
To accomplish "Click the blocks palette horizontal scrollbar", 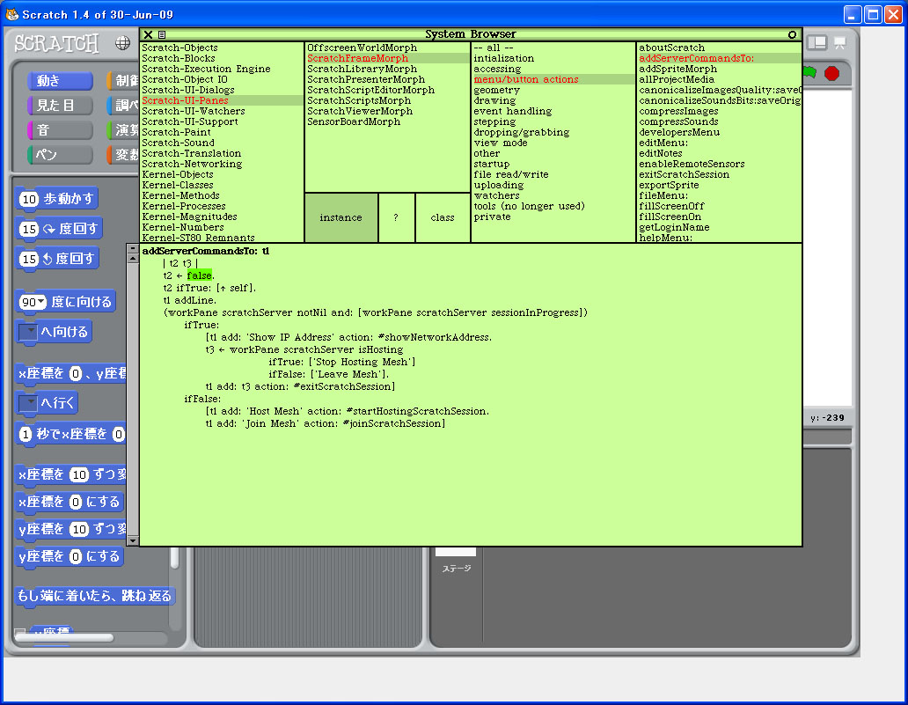I will point(63,637).
